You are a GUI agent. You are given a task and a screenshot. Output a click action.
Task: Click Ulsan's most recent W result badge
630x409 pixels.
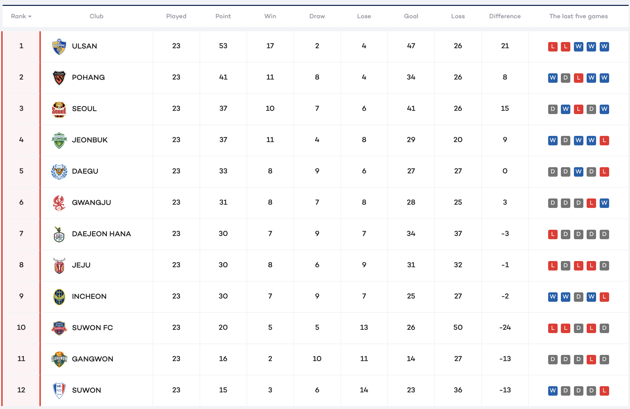(604, 46)
